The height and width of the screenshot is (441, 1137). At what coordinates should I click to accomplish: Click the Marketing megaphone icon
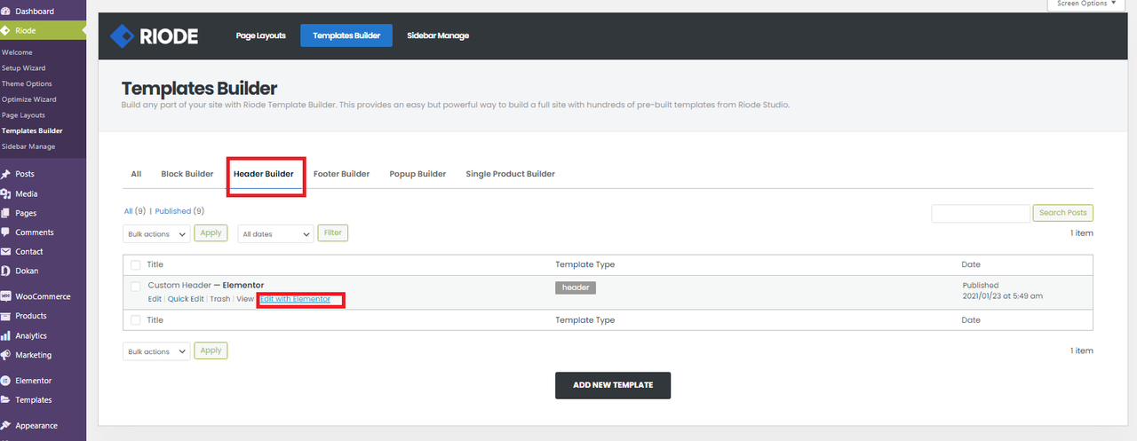(5, 355)
